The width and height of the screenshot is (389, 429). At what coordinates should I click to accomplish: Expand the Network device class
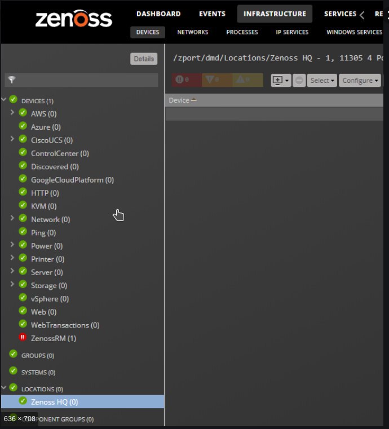point(12,218)
